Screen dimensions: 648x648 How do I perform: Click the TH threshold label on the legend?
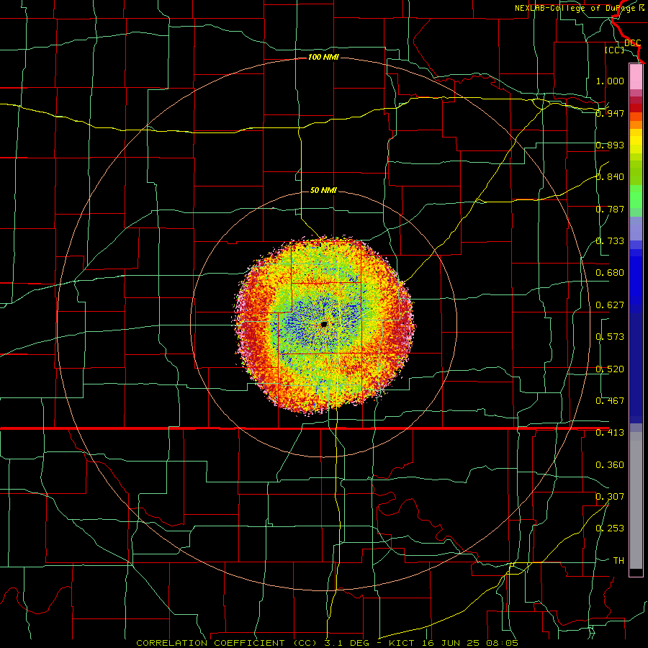point(618,561)
